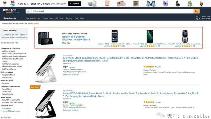The image size is (211, 119).
Task: Click the phone stand search field
Action: pos(113,11)
